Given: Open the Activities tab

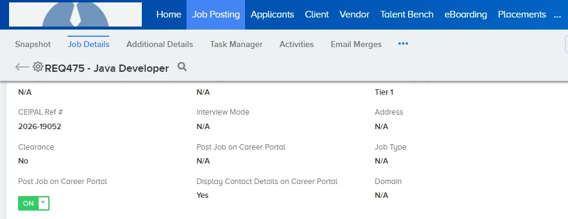Looking at the screenshot, I should pos(297,44).
